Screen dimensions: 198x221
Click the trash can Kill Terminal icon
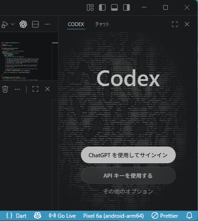point(5,89)
